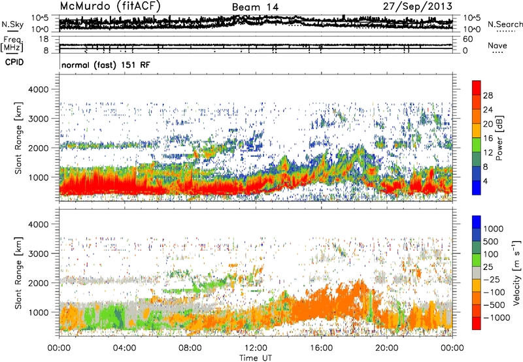This screenshot has width=523, height=362.
Task: Click the 'Freq. [MHz]' label
Action: [x=12, y=44]
